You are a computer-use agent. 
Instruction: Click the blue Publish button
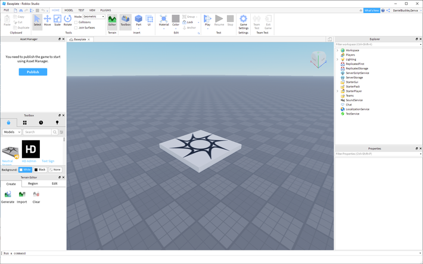point(33,72)
